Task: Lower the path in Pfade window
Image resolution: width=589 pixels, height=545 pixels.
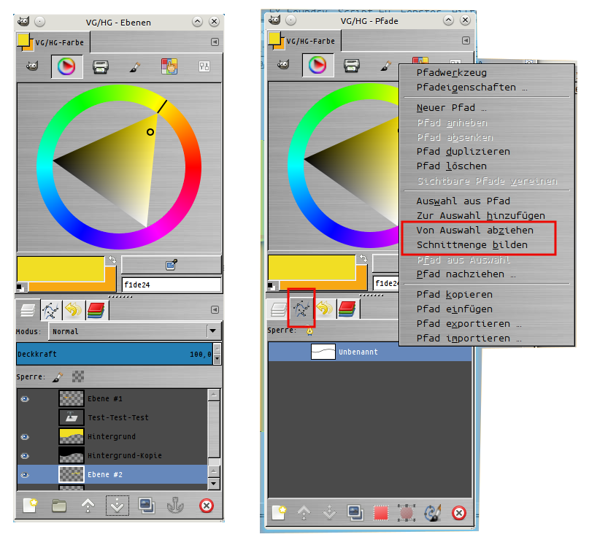Action: pos(329,513)
